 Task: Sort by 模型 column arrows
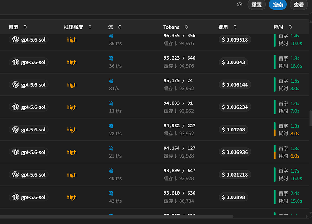click(25, 27)
